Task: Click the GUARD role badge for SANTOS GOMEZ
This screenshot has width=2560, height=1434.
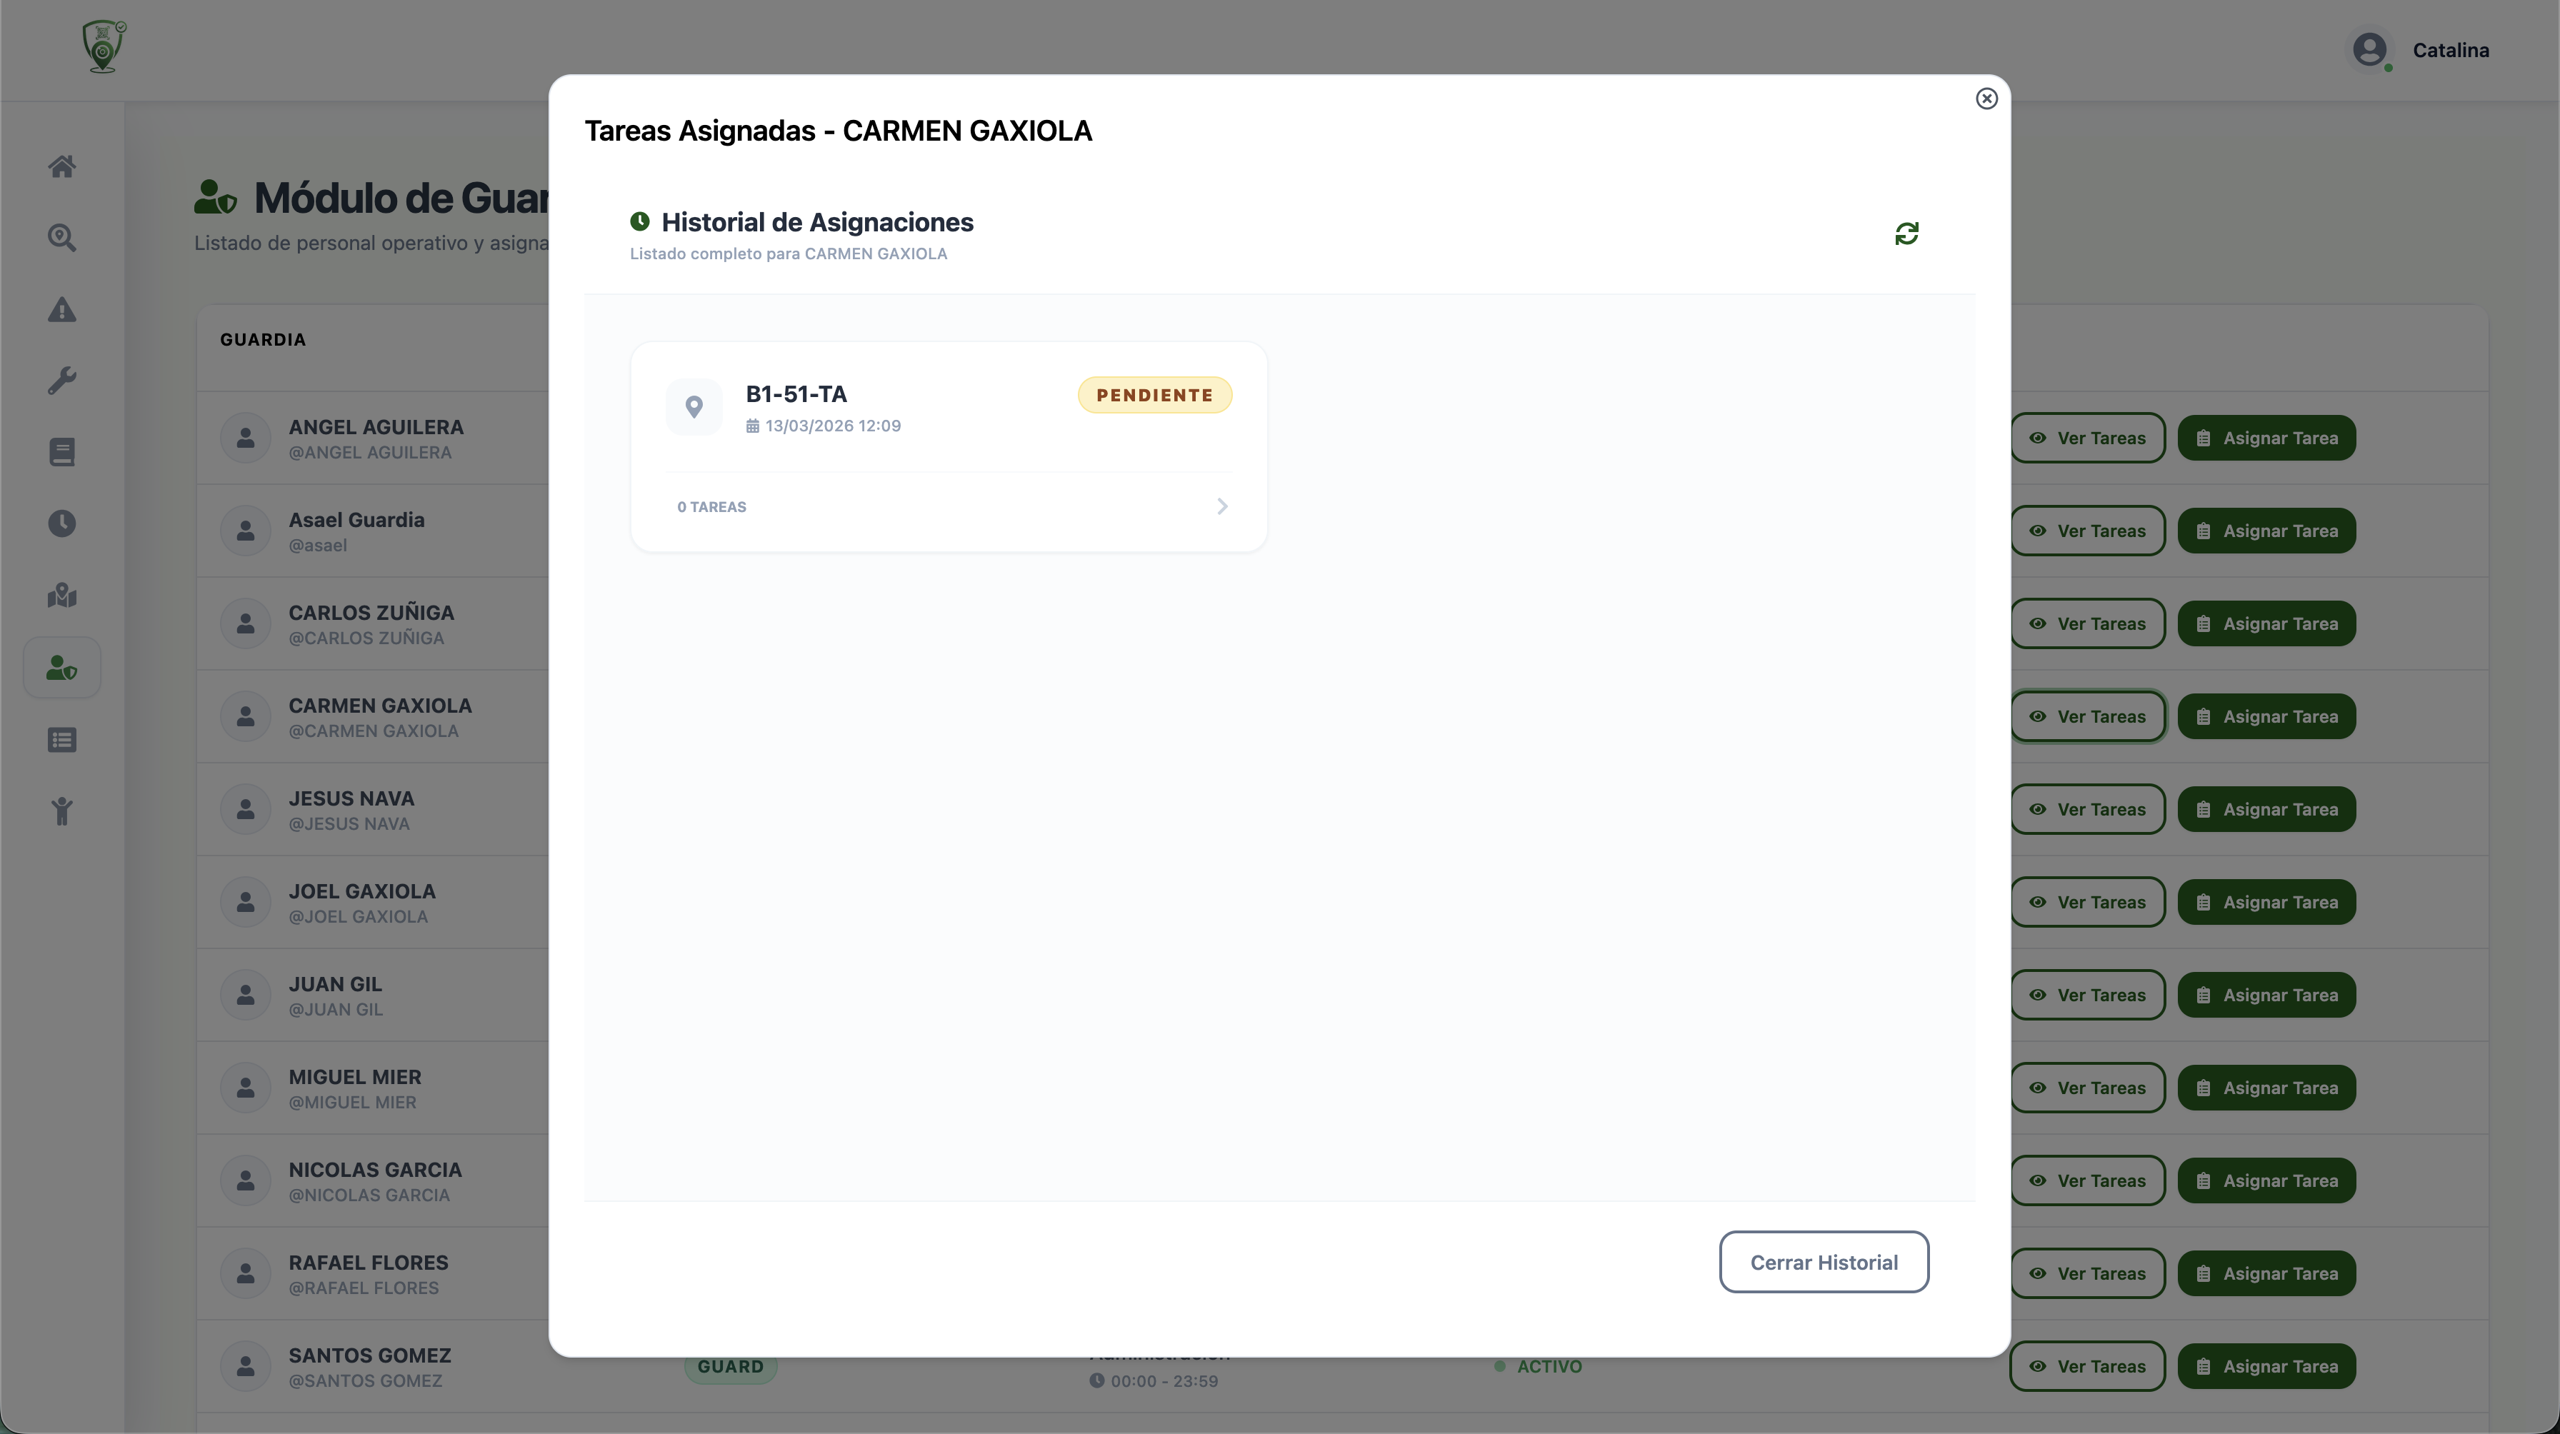Action: (731, 1368)
